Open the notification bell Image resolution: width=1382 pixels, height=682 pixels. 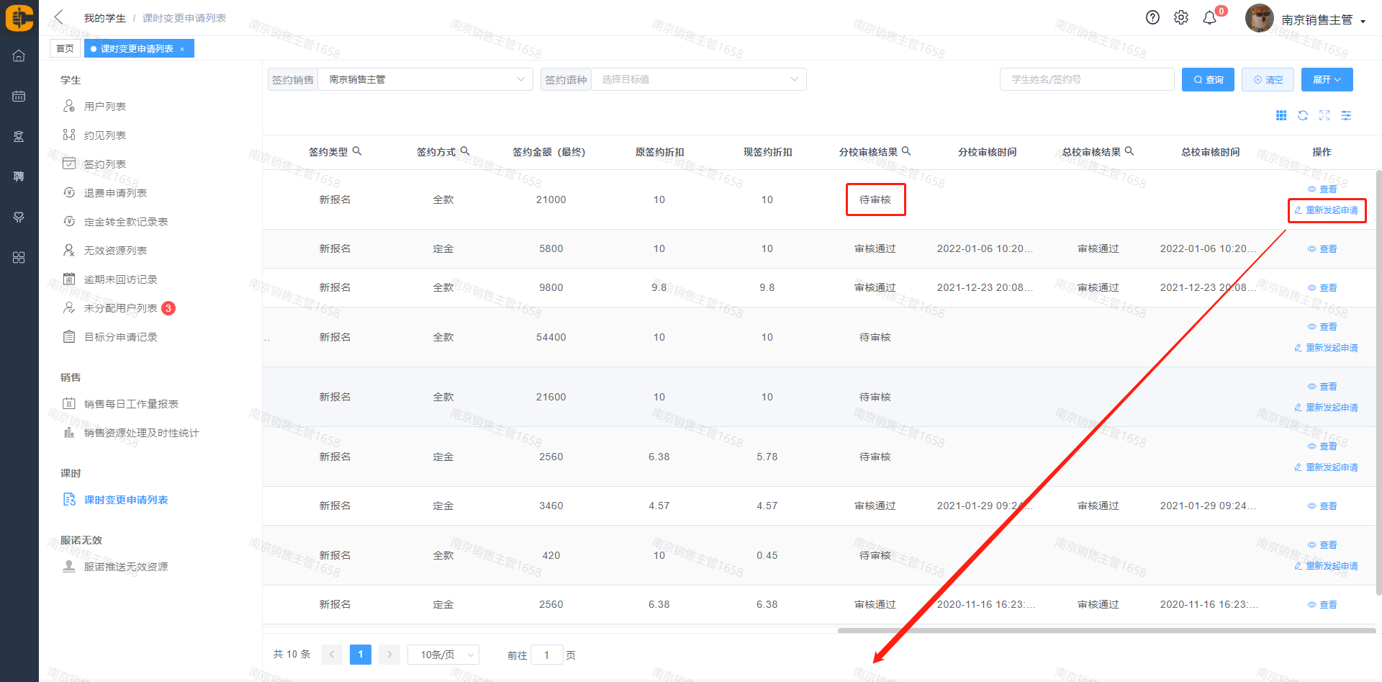1210,18
